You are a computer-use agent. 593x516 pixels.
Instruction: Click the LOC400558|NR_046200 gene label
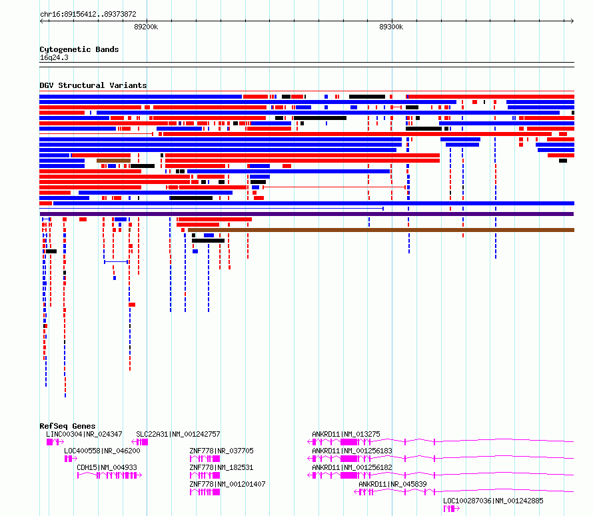coord(102,451)
